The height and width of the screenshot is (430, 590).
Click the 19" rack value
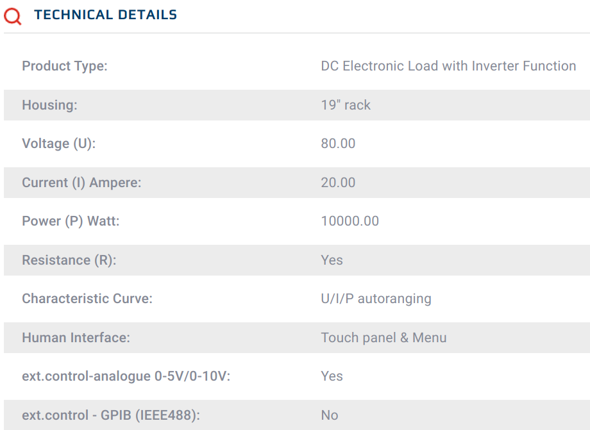click(x=346, y=105)
